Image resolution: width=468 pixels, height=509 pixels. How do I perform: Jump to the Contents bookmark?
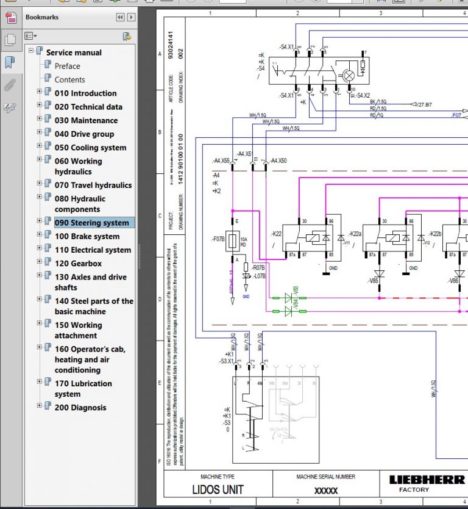[69, 79]
